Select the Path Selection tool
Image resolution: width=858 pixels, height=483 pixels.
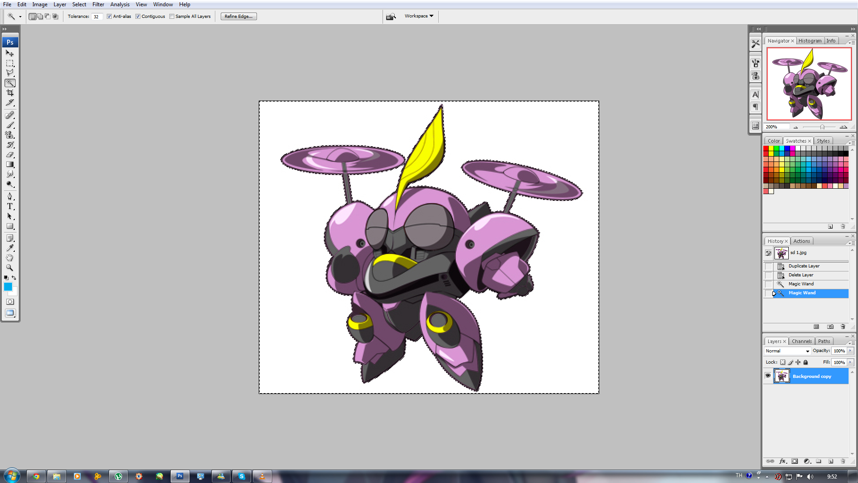(x=10, y=216)
